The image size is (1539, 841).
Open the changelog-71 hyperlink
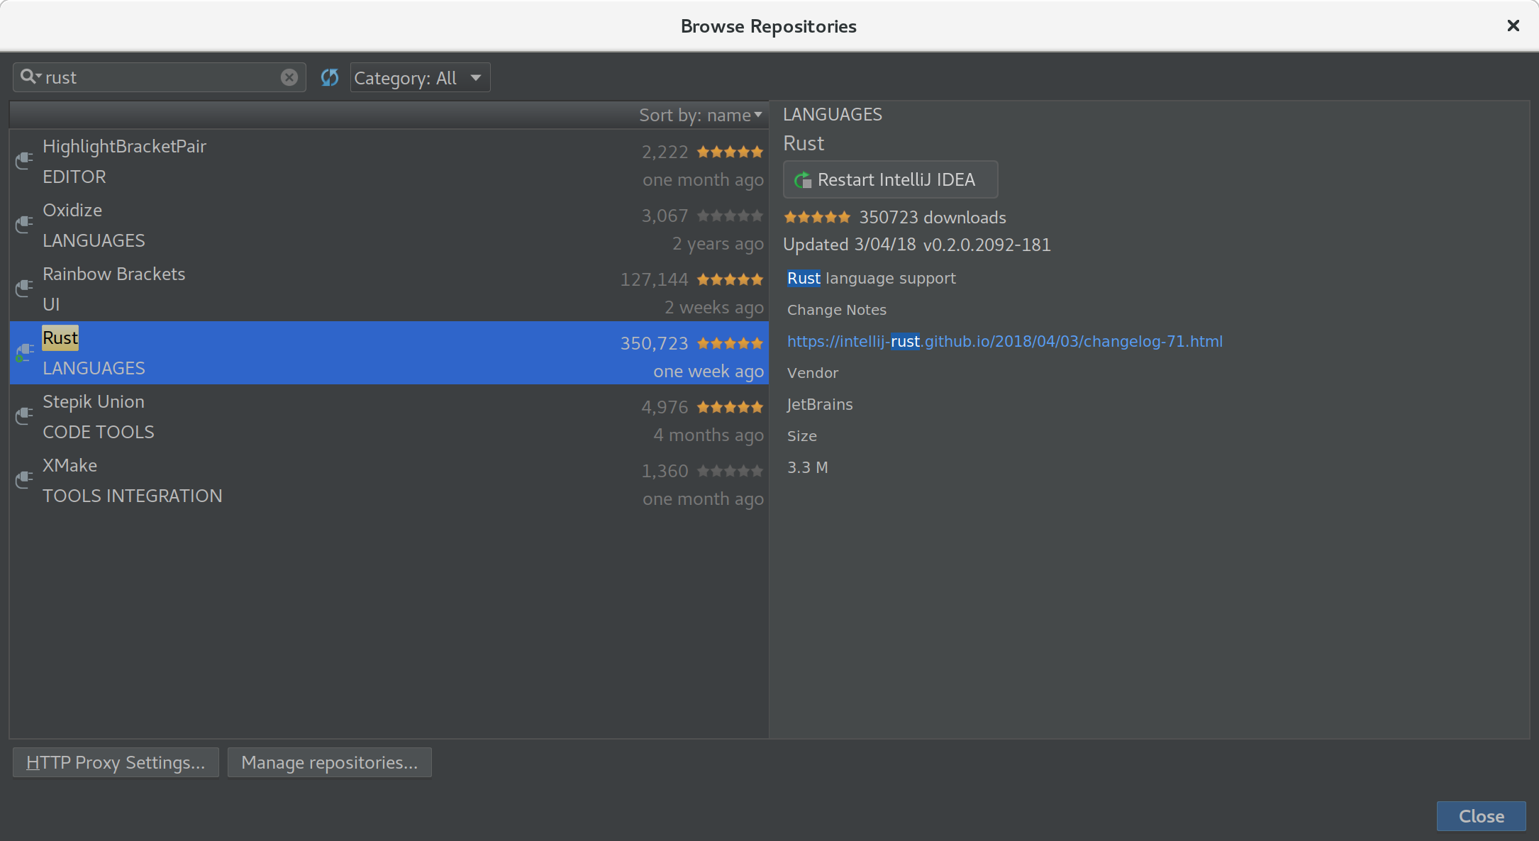click(1004, 342)
